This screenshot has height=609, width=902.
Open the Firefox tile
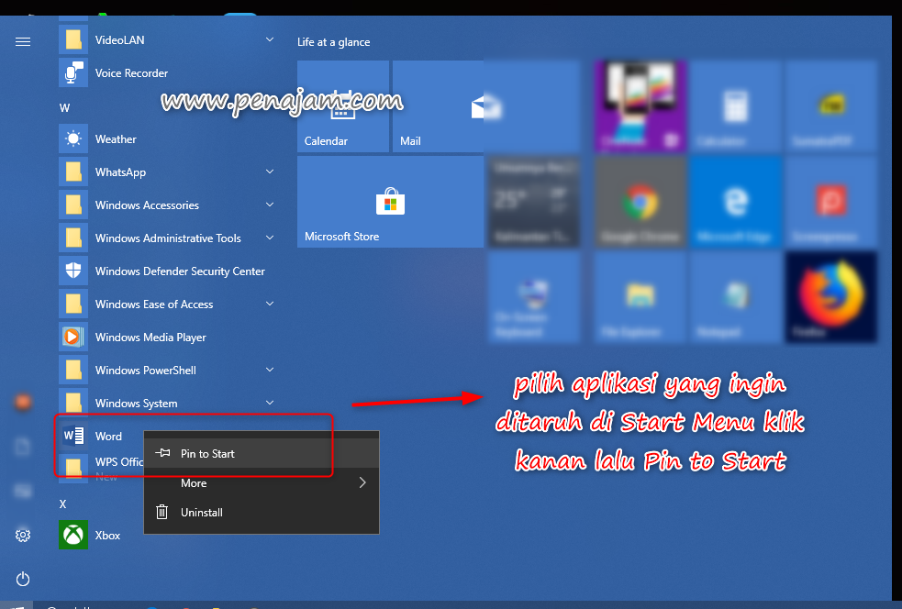830,297
